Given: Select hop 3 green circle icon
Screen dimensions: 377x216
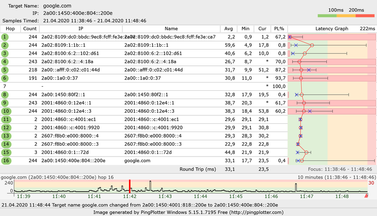Looking at the screenshot, I should click(5, 53).
